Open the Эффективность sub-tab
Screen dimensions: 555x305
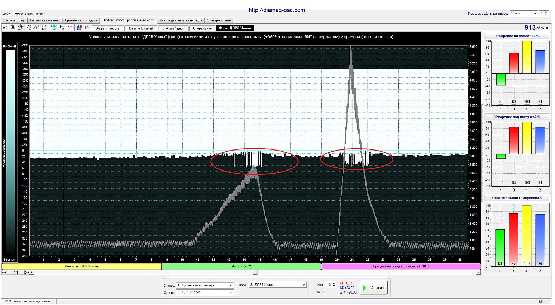pos(107,28)
